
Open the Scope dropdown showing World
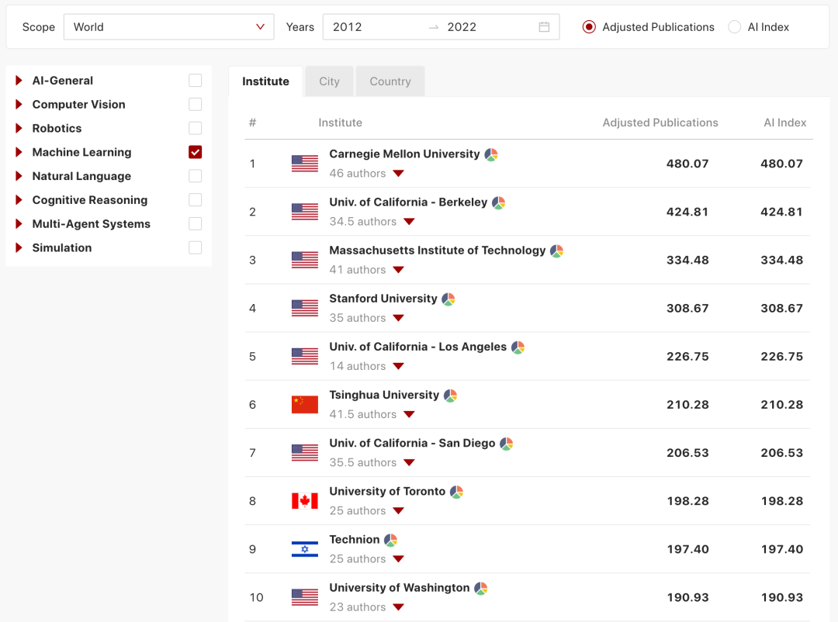[168, 27]
